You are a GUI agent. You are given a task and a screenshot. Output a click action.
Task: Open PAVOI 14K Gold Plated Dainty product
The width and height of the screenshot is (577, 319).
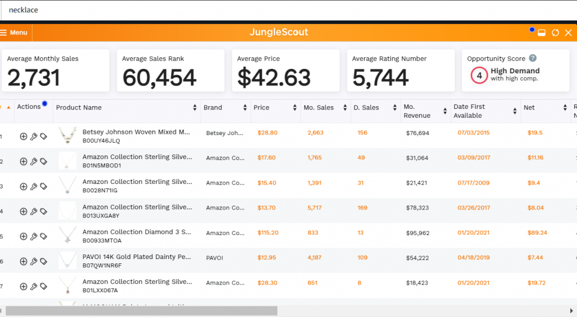click(137, 257)
